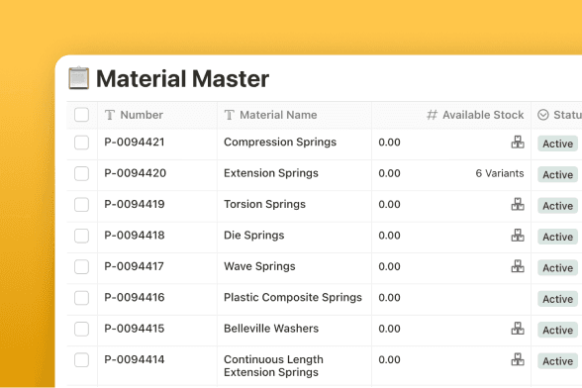
Task: Sort by the Number column header
Action: tap(142, 115)
